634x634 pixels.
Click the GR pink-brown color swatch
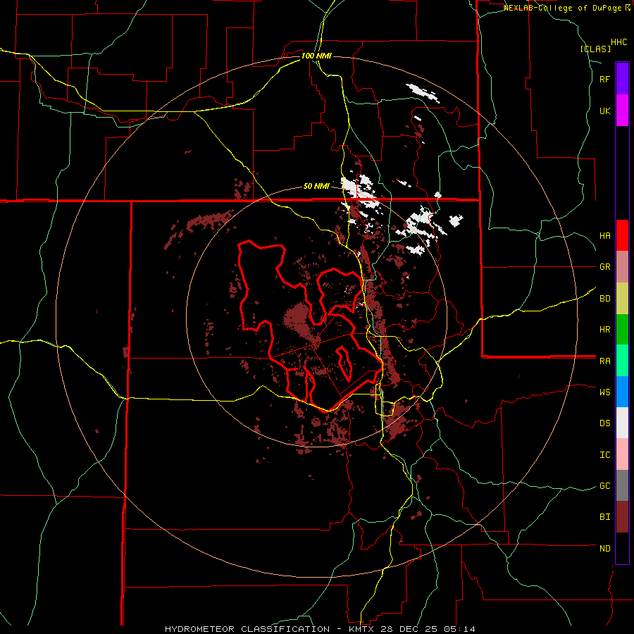point(622,267)
